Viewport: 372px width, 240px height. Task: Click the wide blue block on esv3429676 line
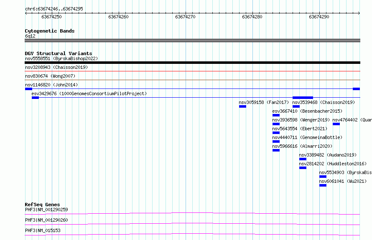(x=303, y=98)
